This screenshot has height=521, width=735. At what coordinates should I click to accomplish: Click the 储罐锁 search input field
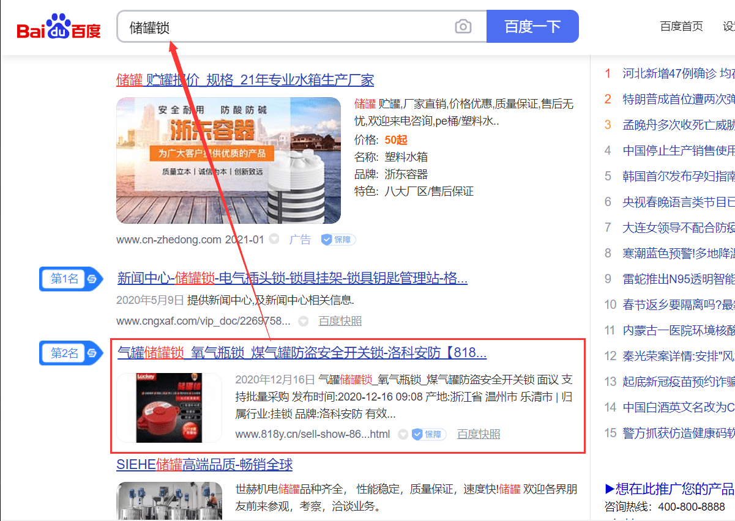(288, 27)
